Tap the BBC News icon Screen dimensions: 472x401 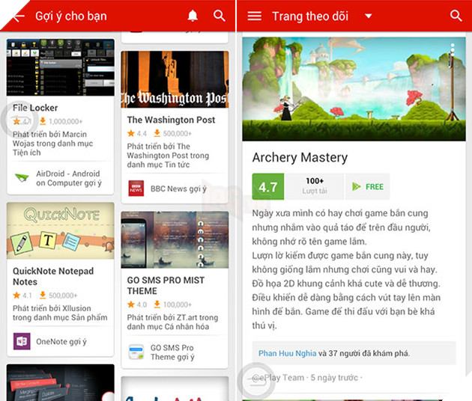pyautogui.click(x=136, y=189)
